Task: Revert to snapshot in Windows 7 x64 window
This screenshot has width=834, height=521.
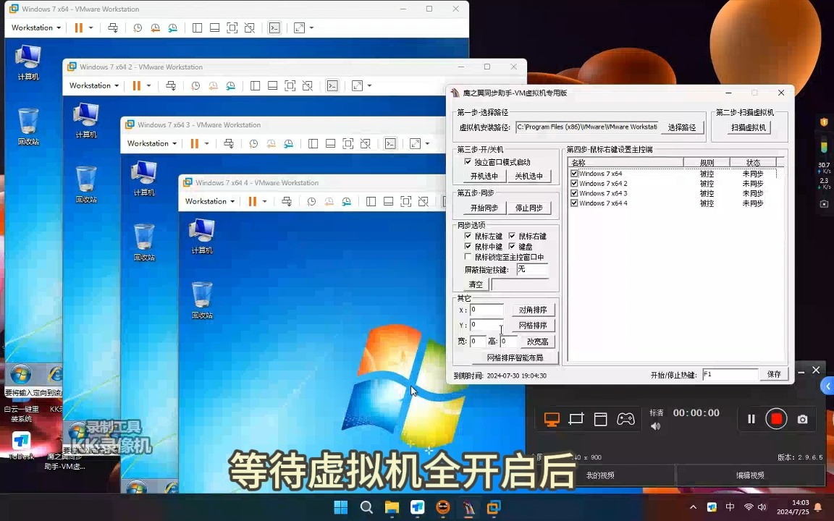Action: [x=155, y=27]
